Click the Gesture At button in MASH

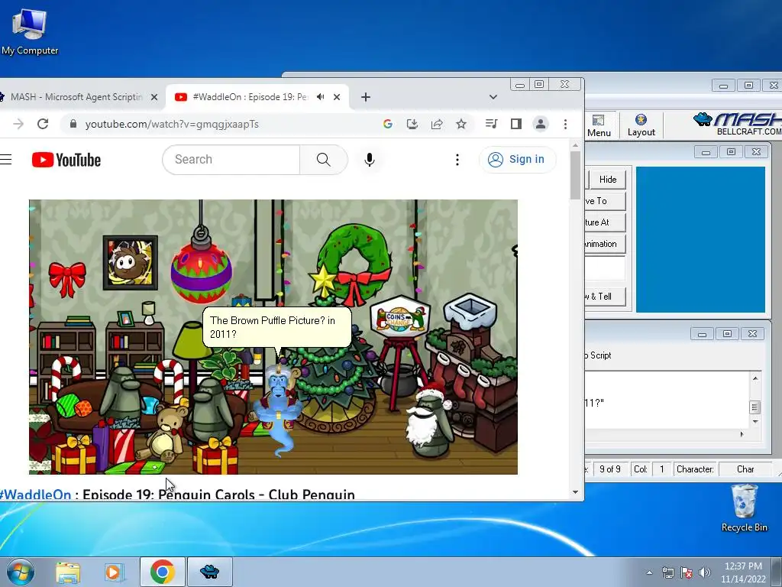pyautogui.click(x=605, y=222)
